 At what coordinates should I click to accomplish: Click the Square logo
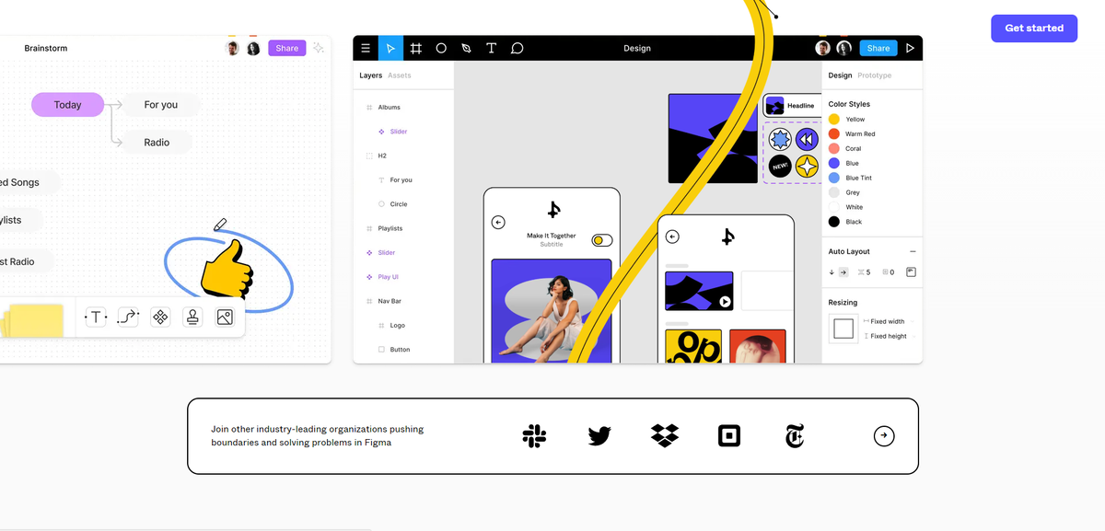pyautogui.click(x=729, y=436)
